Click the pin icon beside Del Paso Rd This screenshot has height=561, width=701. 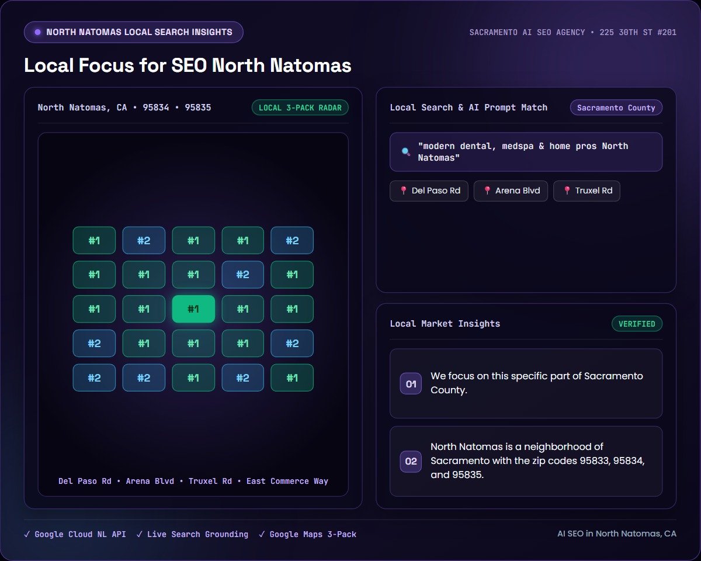pyautogui.click(x=403, y=191)
